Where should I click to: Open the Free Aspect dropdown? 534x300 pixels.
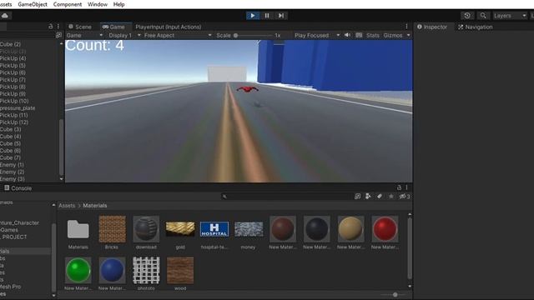coord(178,35)
